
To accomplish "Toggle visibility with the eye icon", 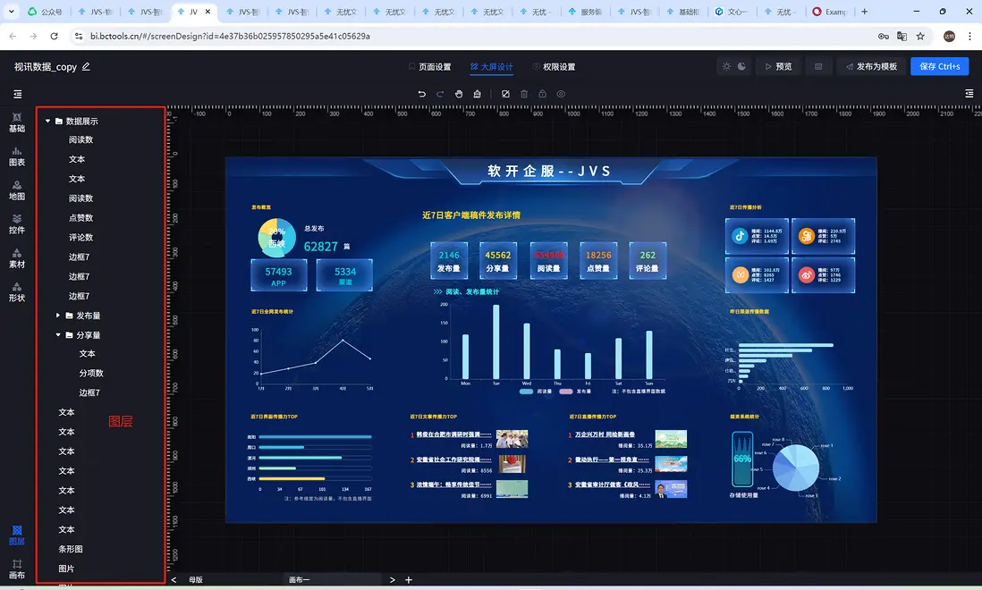I will (561, 94).
